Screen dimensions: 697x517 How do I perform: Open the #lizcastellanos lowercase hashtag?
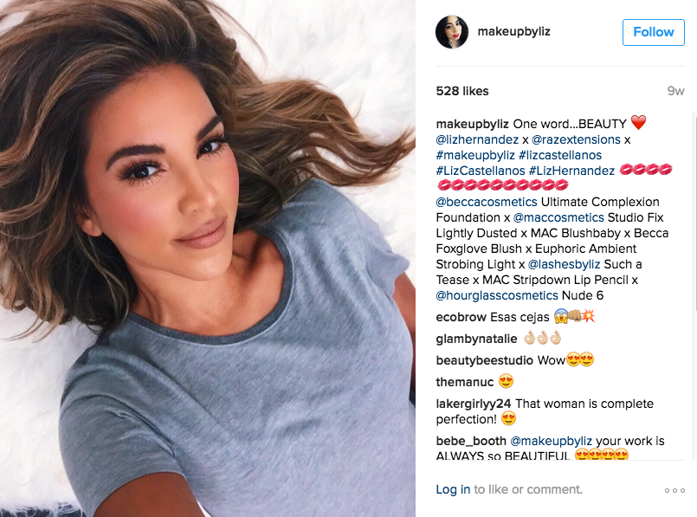tap(560, 155)
